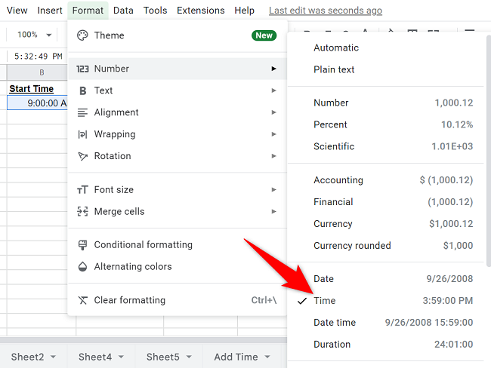Expand Add Time sheet tab arrow

click(268, 357)
